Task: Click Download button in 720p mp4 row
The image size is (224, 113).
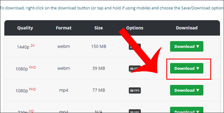Action: click(x=186, y=110)
